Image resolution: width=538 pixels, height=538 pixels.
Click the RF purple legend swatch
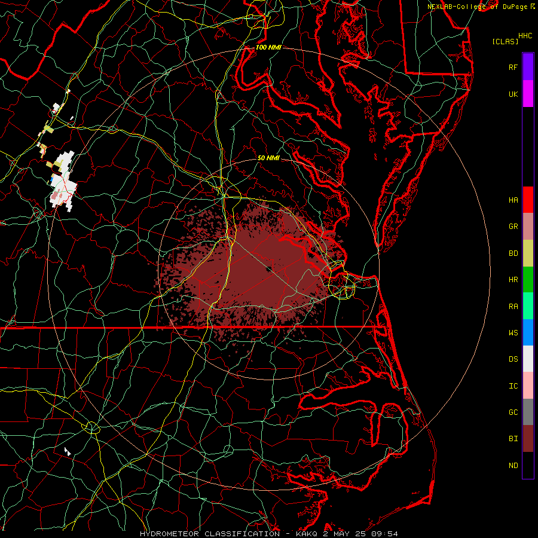(528, 67)
